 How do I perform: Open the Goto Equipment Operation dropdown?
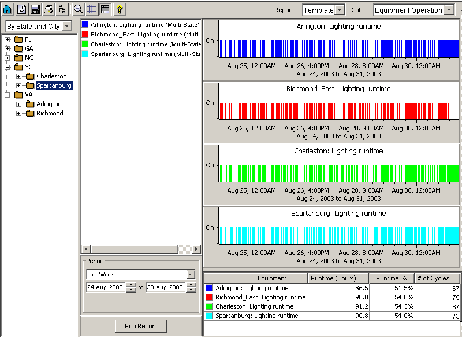point(449,10)
